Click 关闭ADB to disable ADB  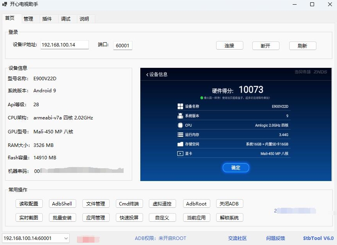point(229,204)
